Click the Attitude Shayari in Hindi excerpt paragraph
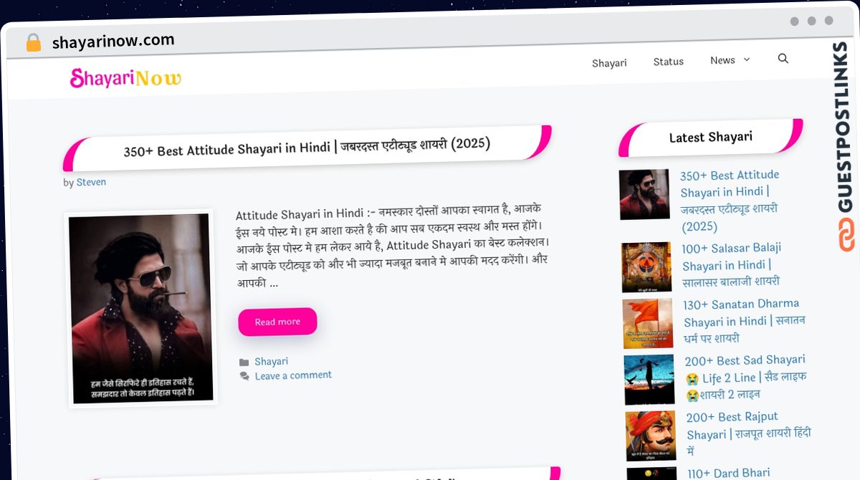860x480 pixels. coord(391,246)
